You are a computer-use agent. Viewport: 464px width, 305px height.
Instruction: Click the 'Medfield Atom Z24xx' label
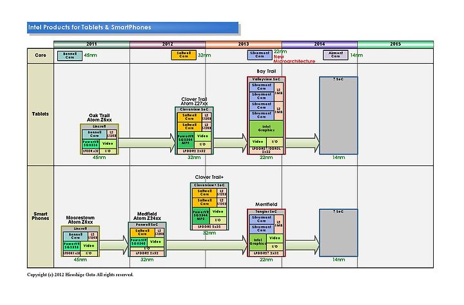coord(147,216)
